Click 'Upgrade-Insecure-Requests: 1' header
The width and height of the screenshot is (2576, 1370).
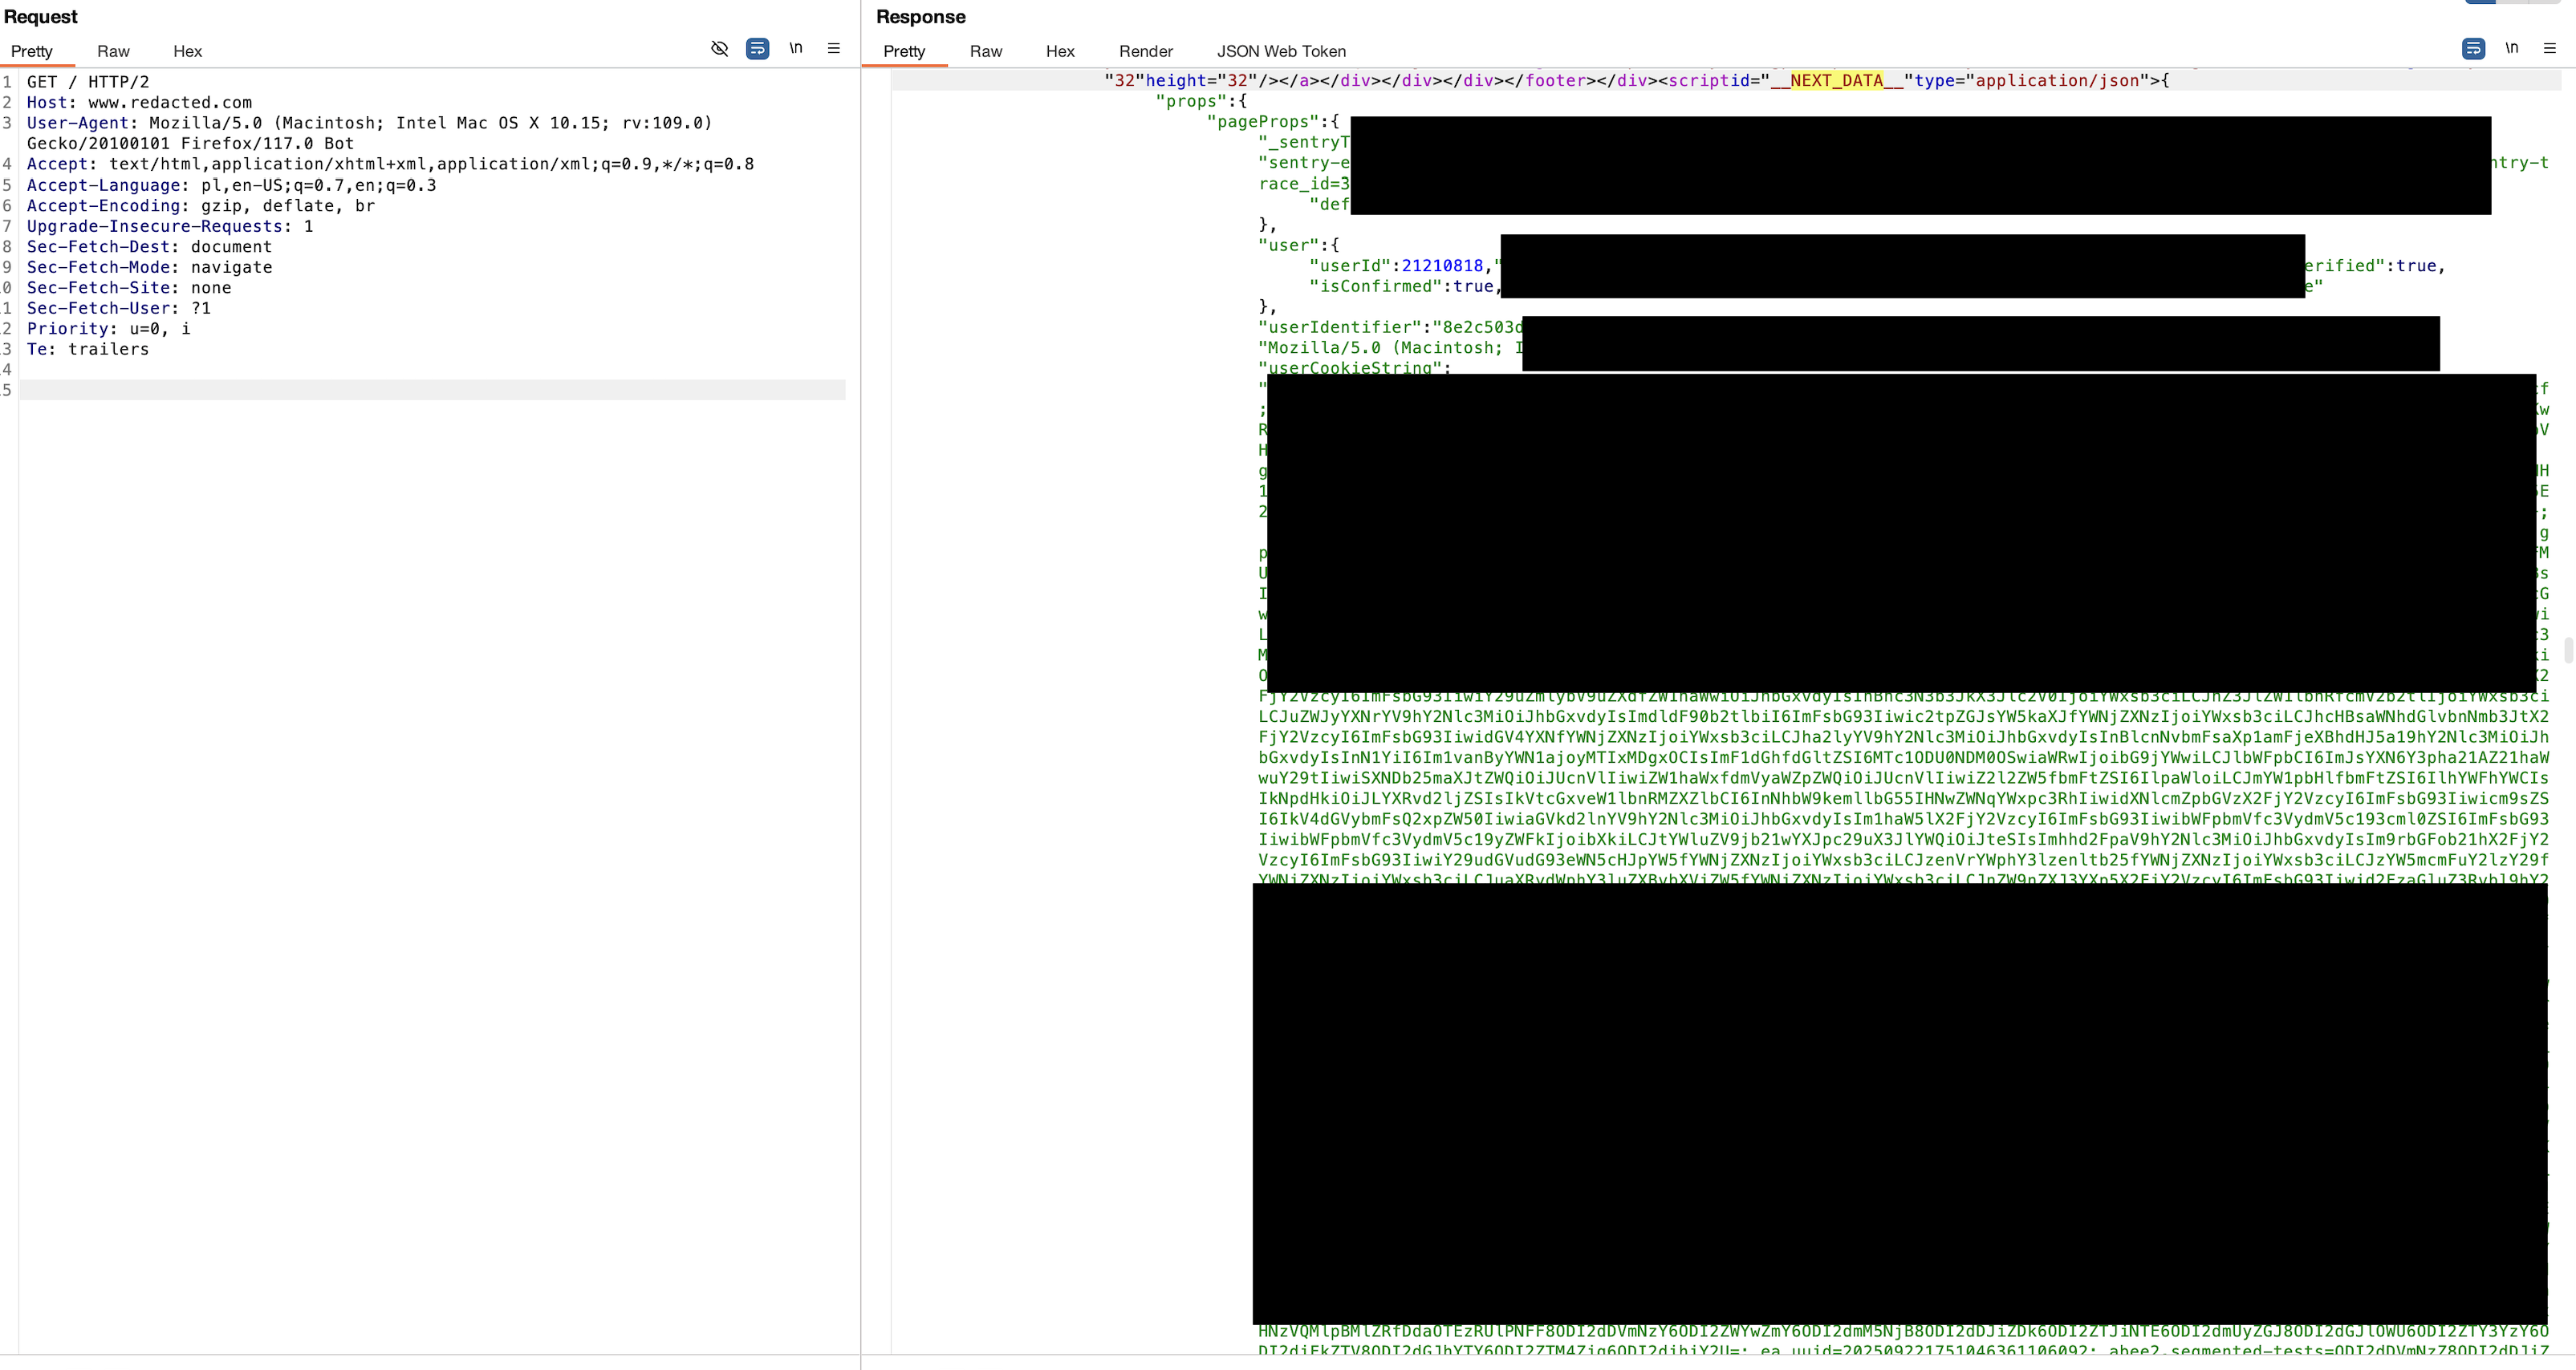point(170,226)
